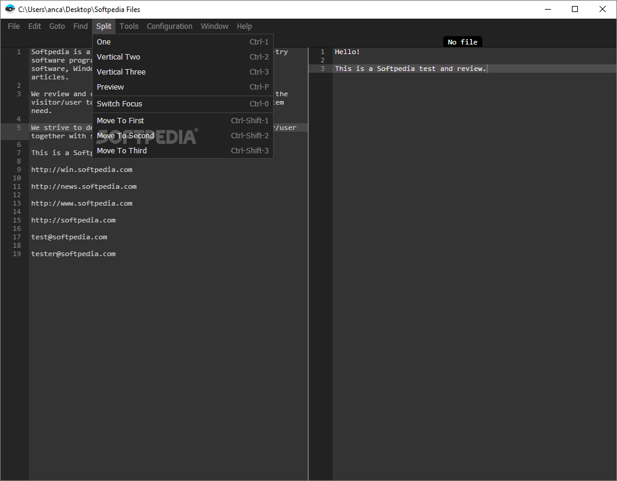Open the Goto menu

click(x=57, y=26)
